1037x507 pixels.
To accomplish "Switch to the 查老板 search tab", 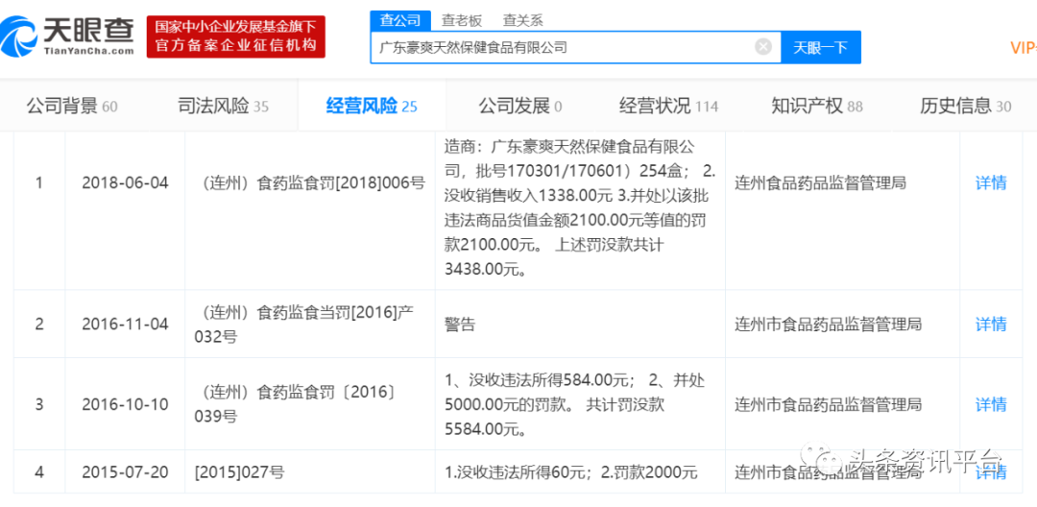I will coord(462,20).
